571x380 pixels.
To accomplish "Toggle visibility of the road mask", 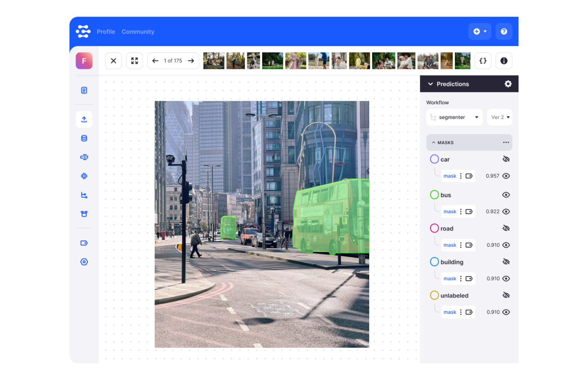I will click(506, 228).
